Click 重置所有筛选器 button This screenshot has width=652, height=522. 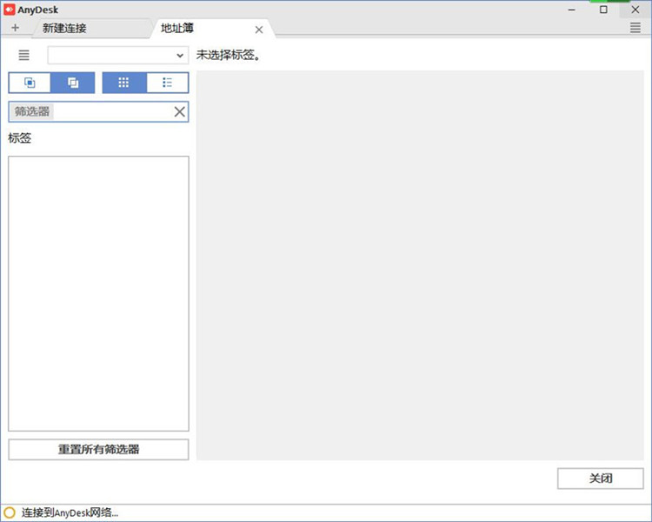coord(98,449)
